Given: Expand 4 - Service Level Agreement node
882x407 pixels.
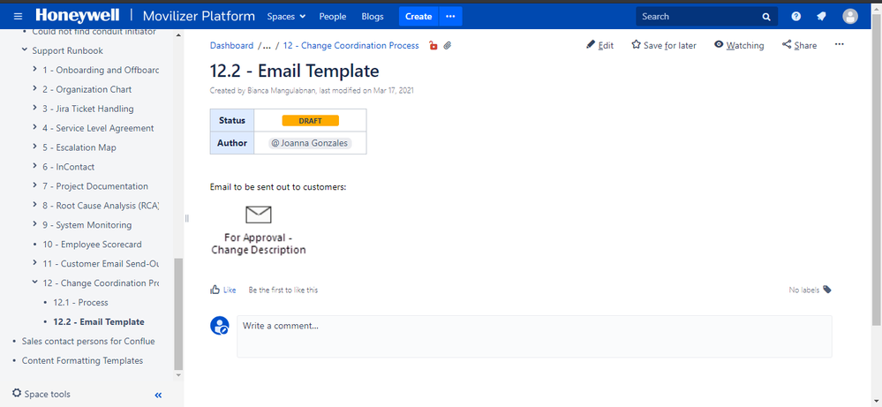Looking at the screenshot, I should (x=35, y=128).
